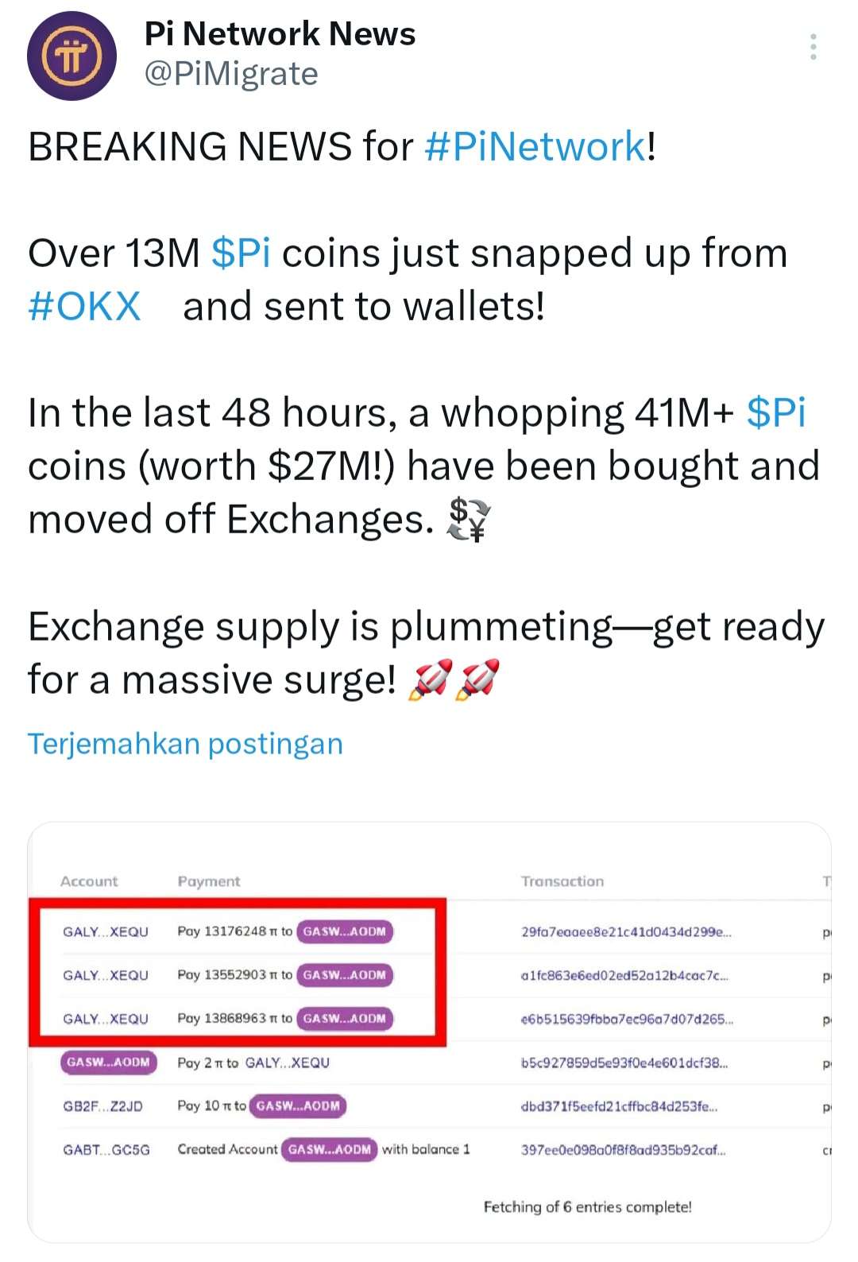
Task: Tap the @PiMigrate handle
Action: click(231, 74)
